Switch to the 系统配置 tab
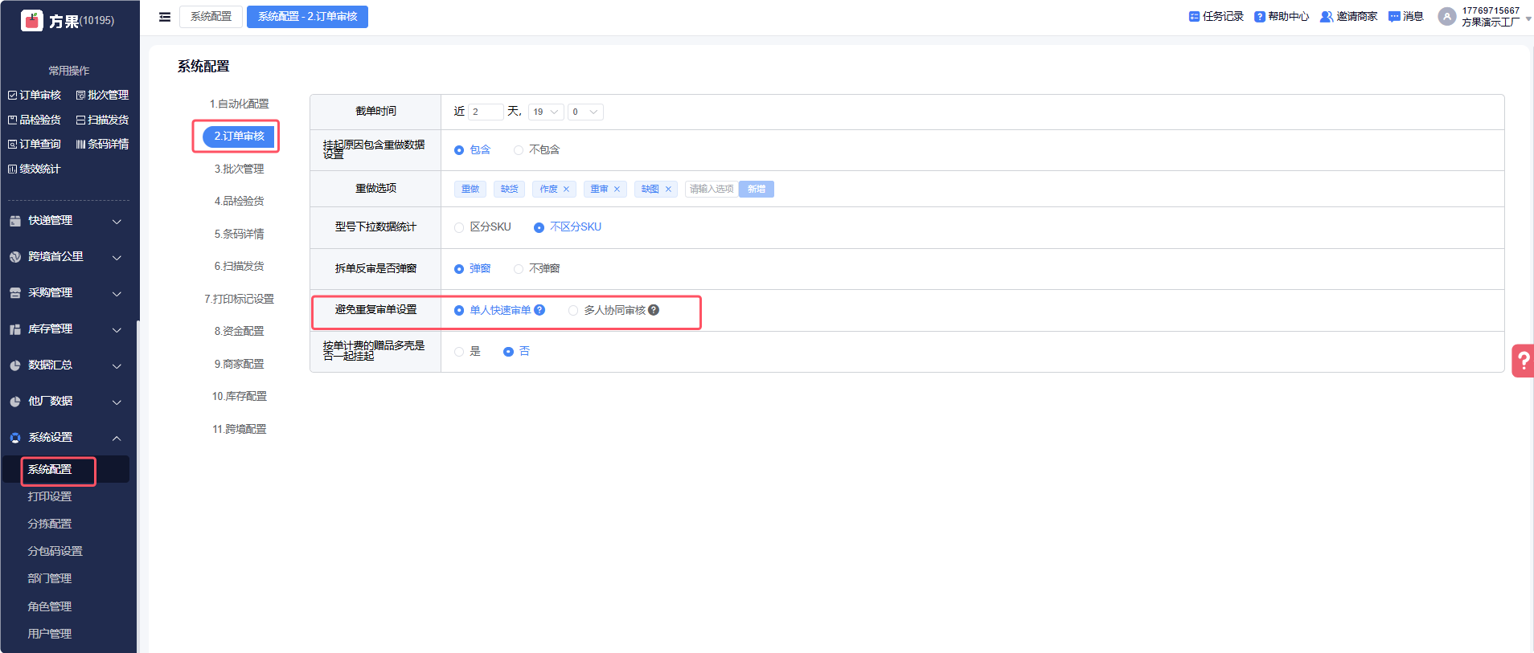This screenshot has width=1534, height=653. [211, 17]
